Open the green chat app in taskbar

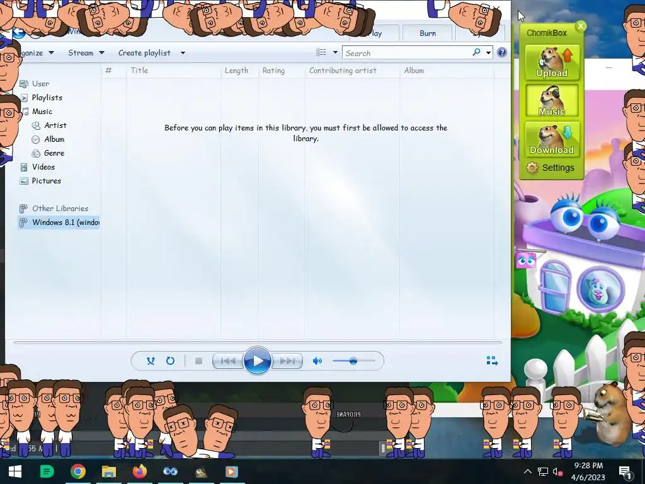coord(47,471)
